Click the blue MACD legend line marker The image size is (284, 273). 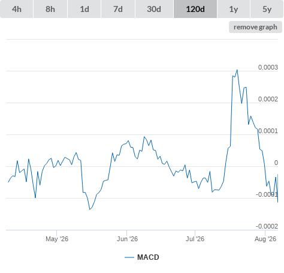point(129,257)
